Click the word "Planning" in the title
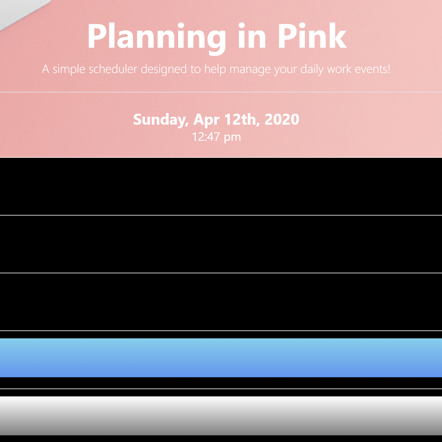This screenshot has height=442, width=442. coord(156,36)
